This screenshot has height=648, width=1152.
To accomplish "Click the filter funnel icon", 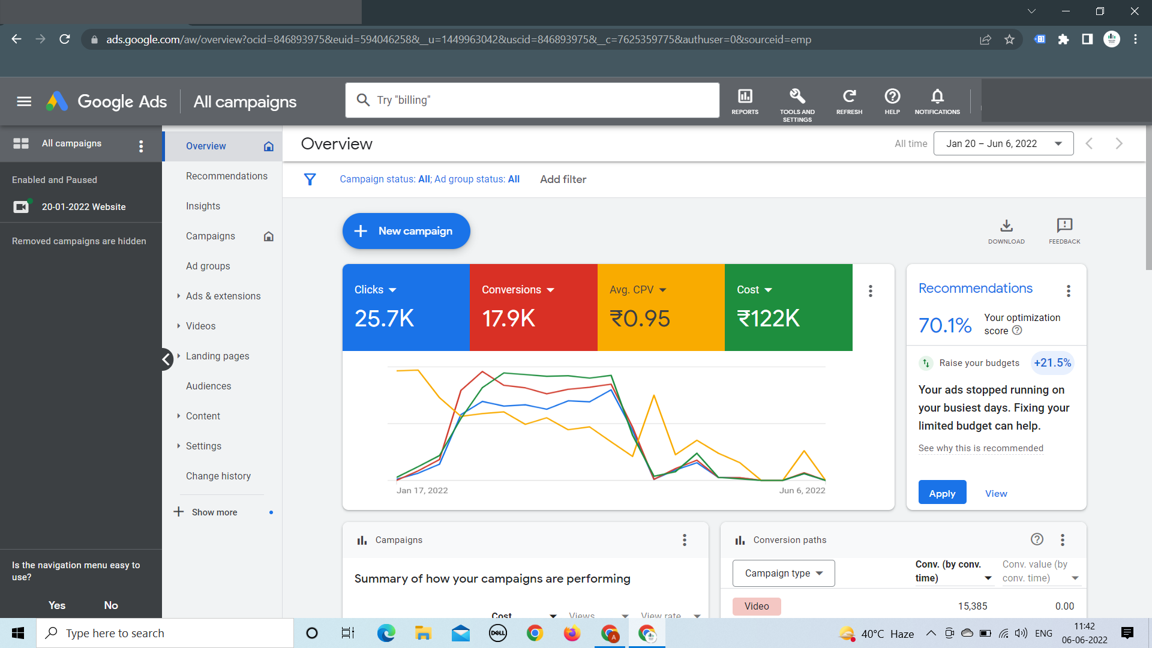I will coord(310,179).
